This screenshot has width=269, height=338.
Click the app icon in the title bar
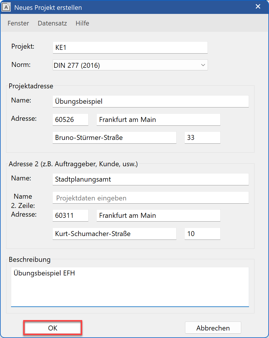click(x=6, y=7)
